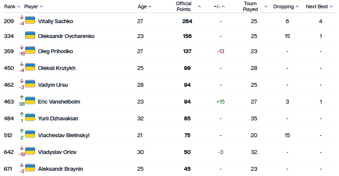This screenshot has width=339, height=176.
Task: Sort by Age column arrow
Action: click(x=150, y=7)
